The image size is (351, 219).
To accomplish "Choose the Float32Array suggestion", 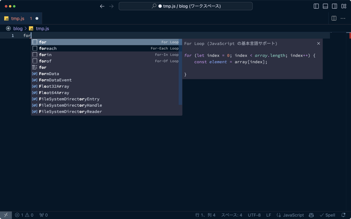I will [105, 86].
